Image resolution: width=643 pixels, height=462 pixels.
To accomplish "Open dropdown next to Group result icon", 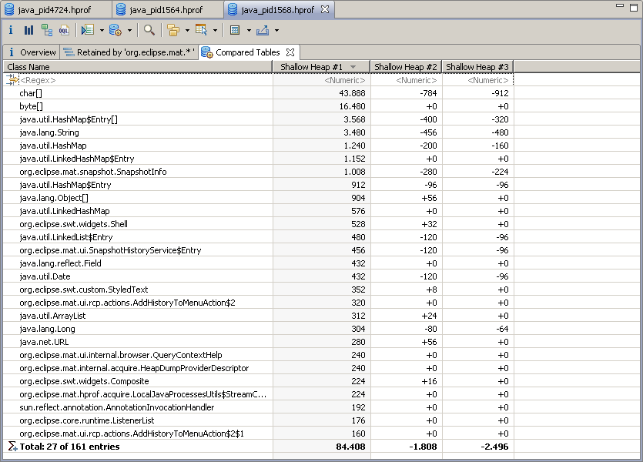I will (187, 30).
